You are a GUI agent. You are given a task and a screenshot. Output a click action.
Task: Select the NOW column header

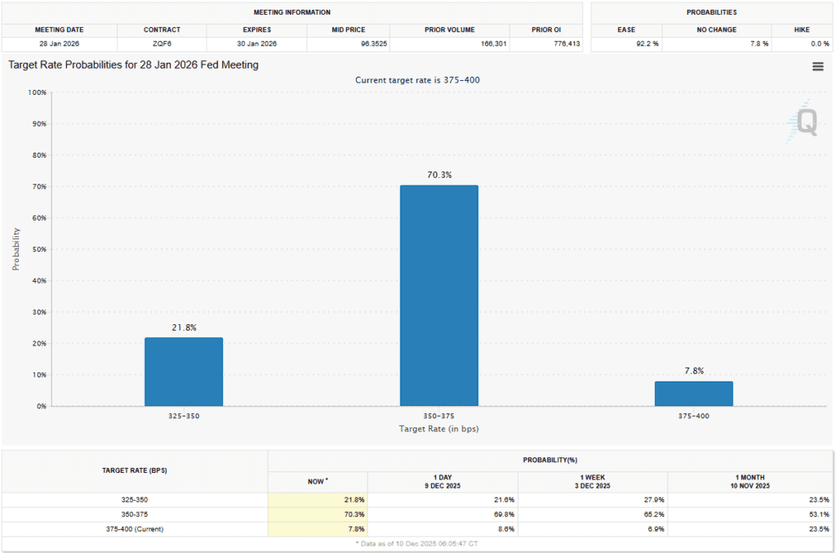point(317,482)
